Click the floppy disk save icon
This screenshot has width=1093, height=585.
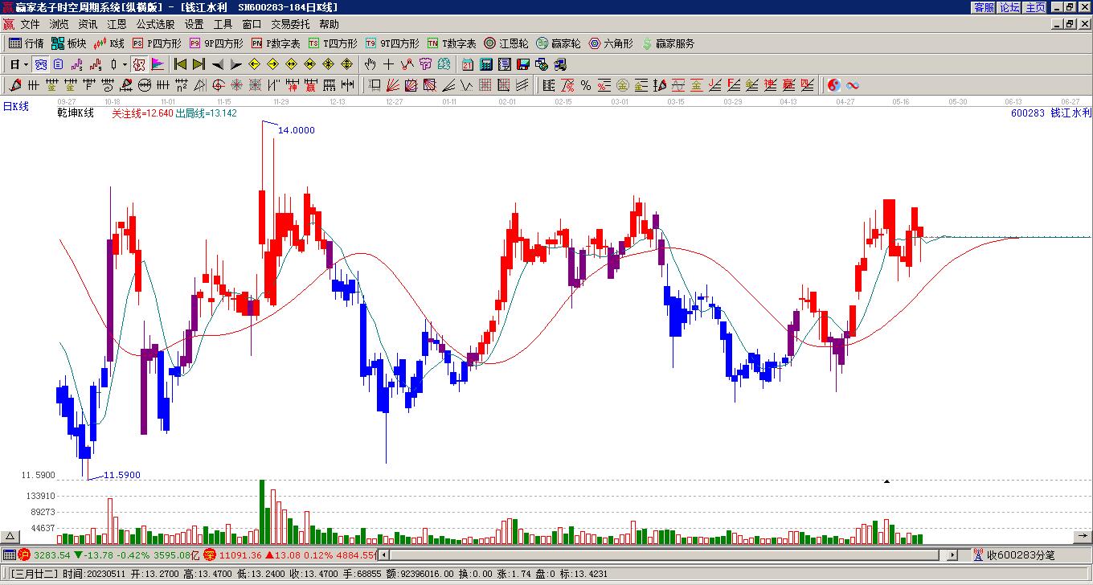click(523, 64)
